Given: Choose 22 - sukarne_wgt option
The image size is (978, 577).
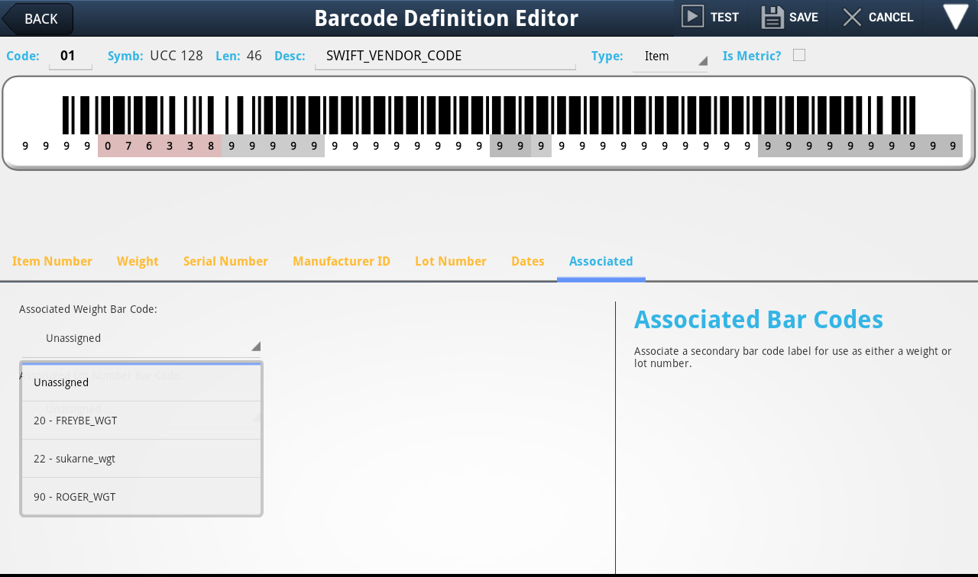Looking at the screenshot, I should [141, 459].
